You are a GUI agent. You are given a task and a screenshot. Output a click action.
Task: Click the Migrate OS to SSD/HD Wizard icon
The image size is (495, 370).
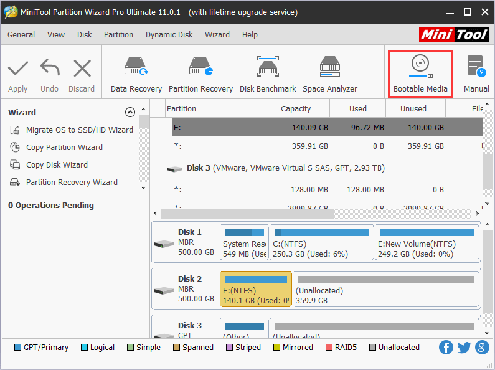tap(15, 130)
